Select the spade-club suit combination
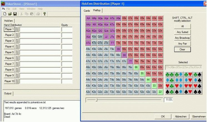207x122 pixels. click(x=170, y=91)
